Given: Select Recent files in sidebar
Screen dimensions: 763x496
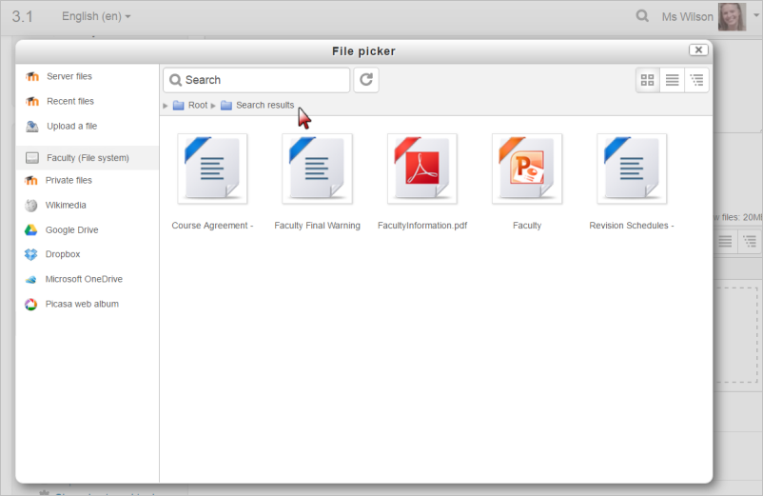Looking at the screenshot, I should (69, 101).
